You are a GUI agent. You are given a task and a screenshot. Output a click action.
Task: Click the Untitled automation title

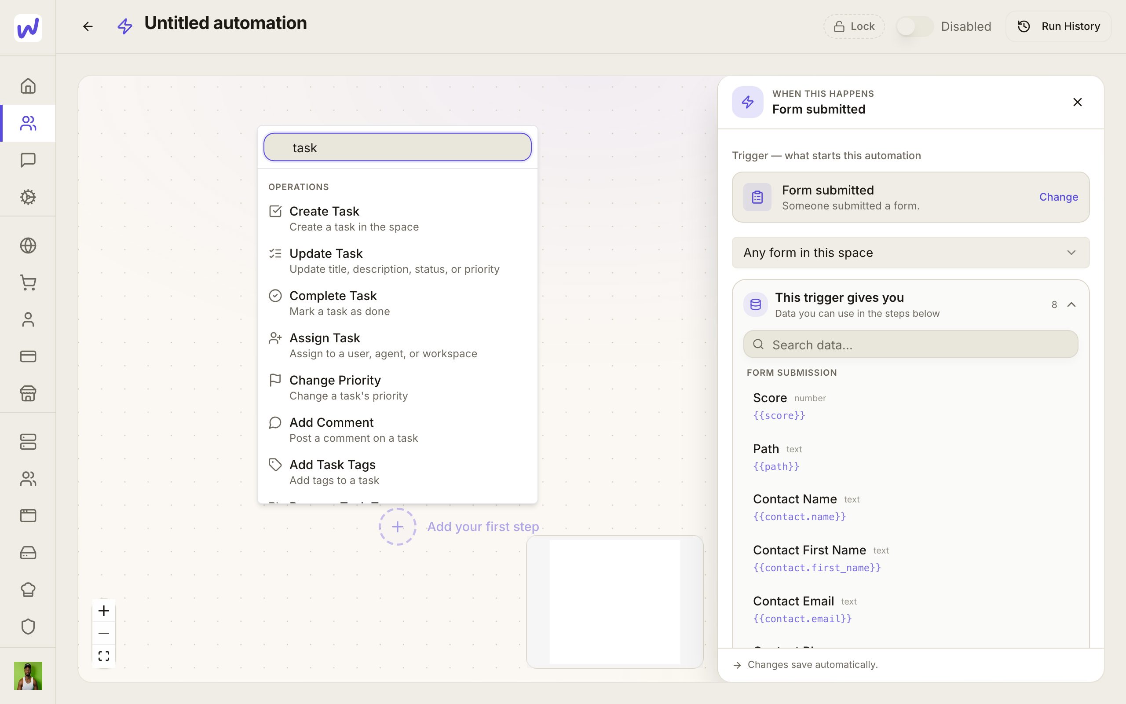[x=226, y=23]
